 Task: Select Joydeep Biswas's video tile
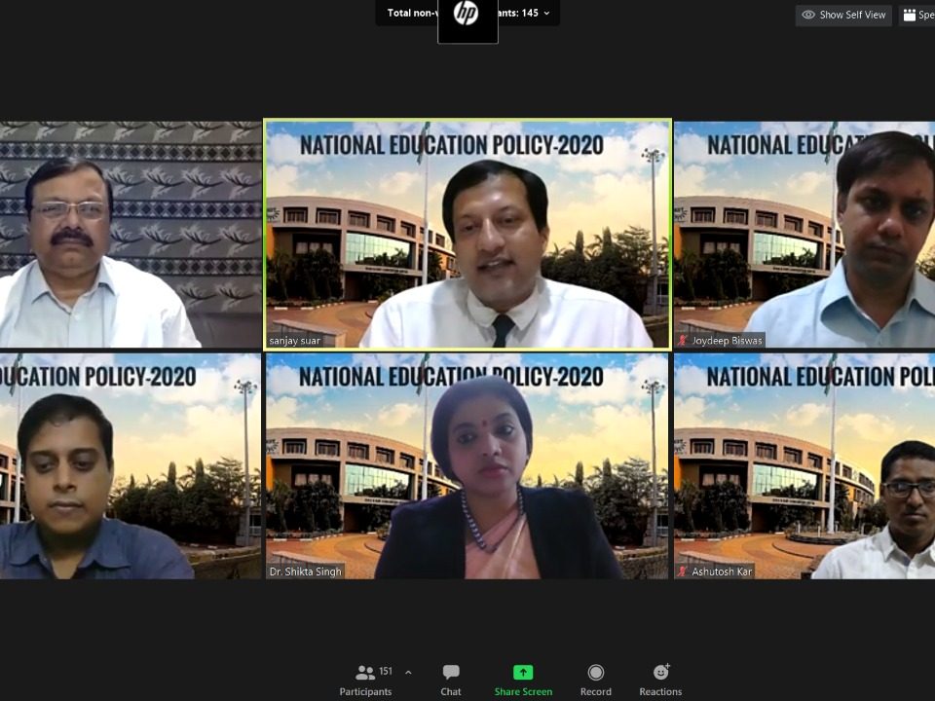[x=804, y=234]
